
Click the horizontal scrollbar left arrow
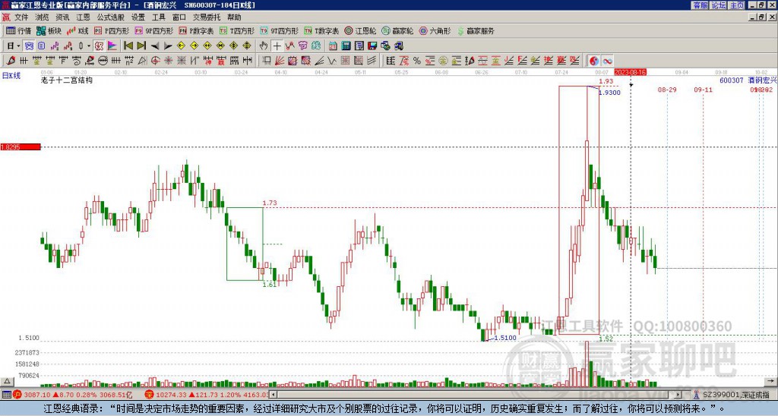click(274, 395)
